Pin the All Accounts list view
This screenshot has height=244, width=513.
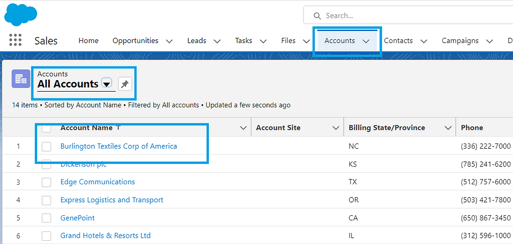[125, 84]
